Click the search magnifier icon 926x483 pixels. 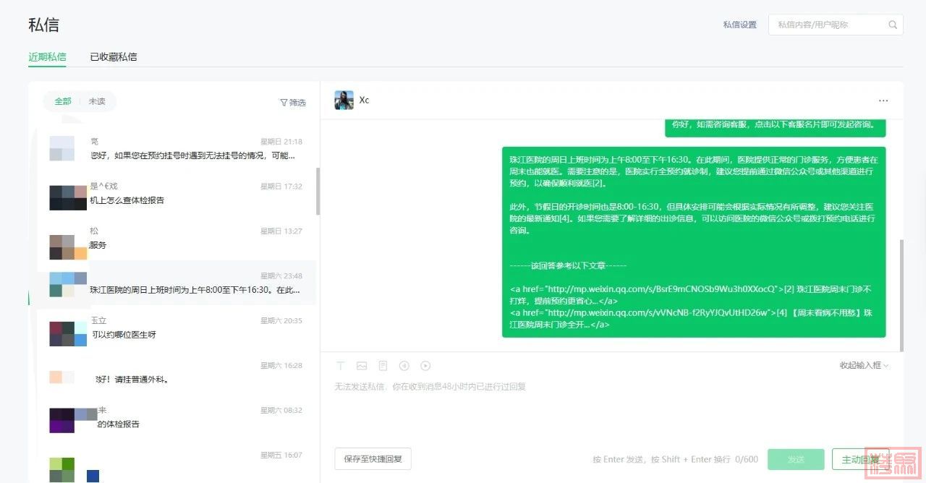coord(893,25)
